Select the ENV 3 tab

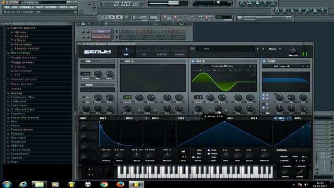point(156,118)
